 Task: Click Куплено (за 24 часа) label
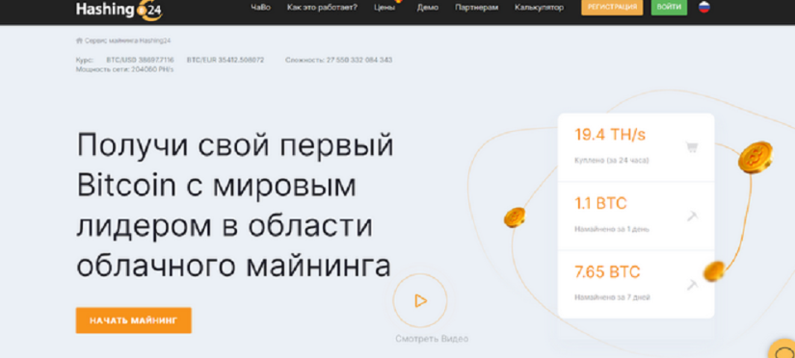point(612,161)
